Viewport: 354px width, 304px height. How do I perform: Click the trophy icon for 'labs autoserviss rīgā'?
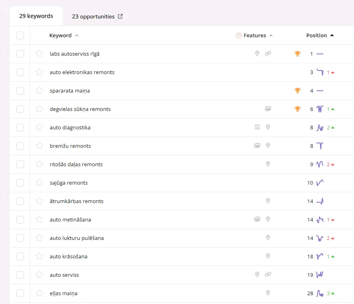pyautogui.click(x=297, y=54)
